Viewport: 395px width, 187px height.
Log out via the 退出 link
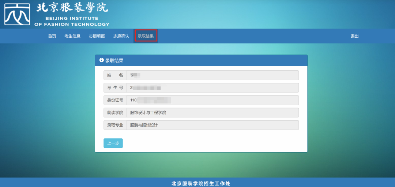pos(355,36)
